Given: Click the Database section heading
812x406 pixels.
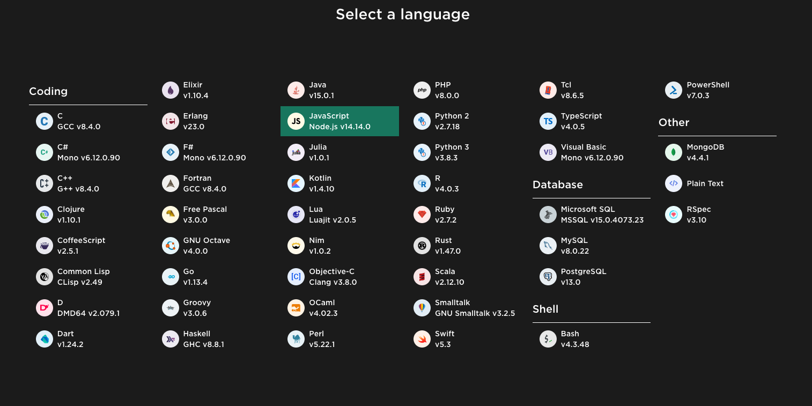Looking at the screenshot, I should click(558, 184).
